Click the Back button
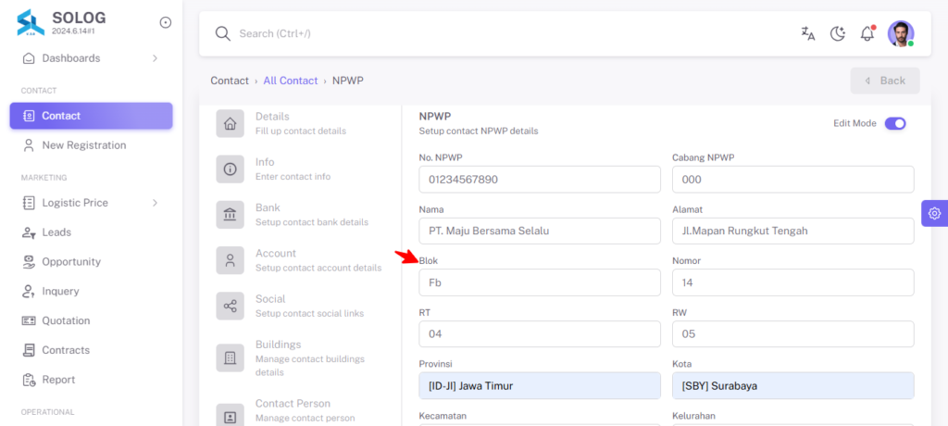Image resolution: width=948 pixels, height=426 pixels. coord(885,81)
